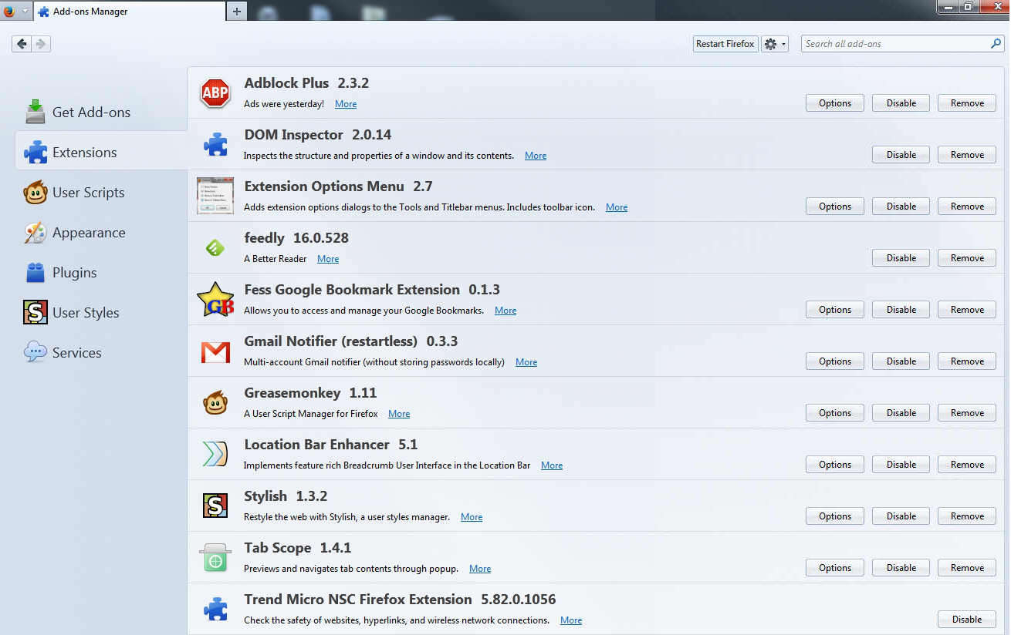
Task: Click More link for Adblock Plus
Action: [346, 104]
